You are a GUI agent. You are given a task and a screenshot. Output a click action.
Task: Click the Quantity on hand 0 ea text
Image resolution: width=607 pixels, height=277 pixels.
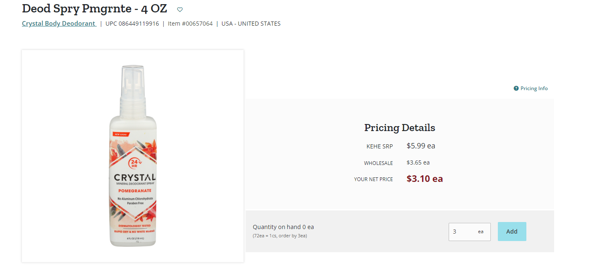coord(283,227)
